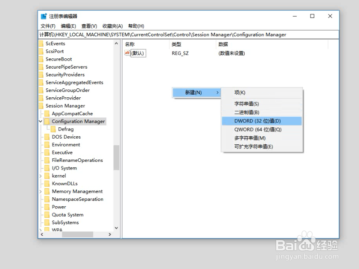Collapse the Configuration Manager key
Screen dimensions: 359x269
tap(40, 121)
